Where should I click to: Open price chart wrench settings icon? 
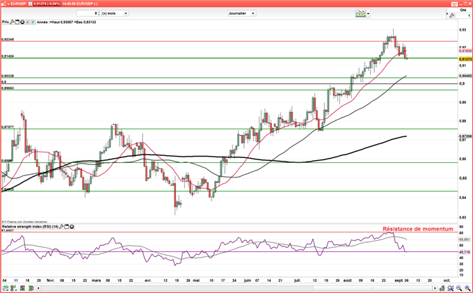coord(12,22)
